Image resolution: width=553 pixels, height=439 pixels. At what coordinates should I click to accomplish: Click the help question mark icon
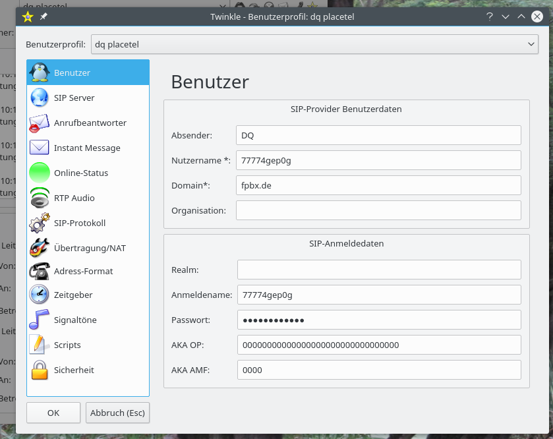490,16
